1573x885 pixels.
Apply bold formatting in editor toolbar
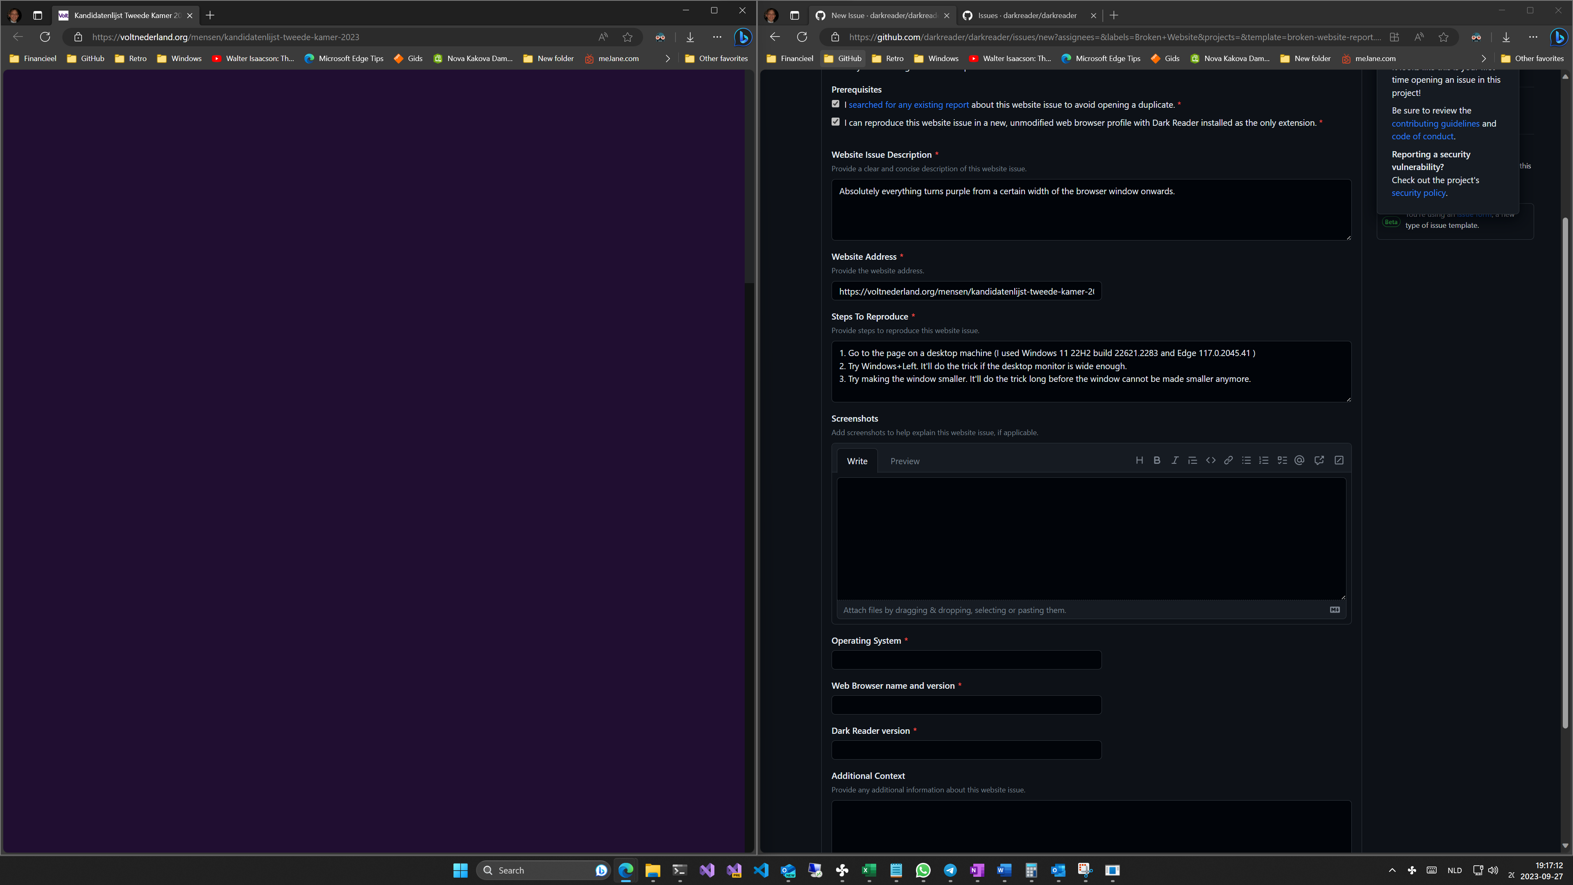pyautogui.click(x=1156, y=461)
